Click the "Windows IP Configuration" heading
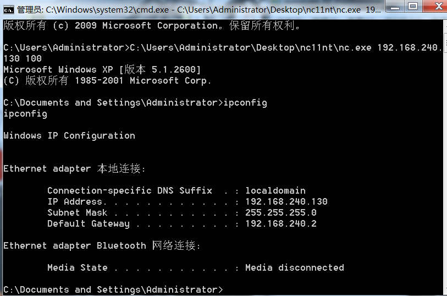 (x=69, y=135)
